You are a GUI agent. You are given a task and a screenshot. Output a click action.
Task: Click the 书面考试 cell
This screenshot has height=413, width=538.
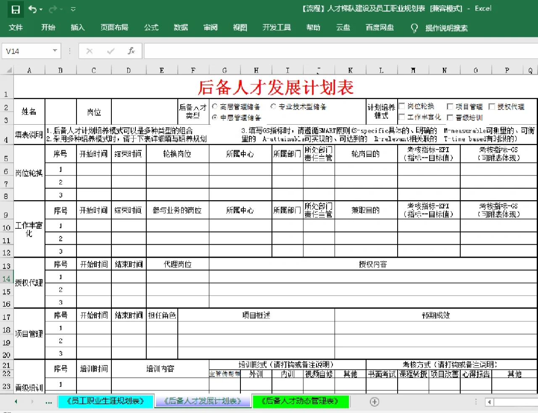382,374
